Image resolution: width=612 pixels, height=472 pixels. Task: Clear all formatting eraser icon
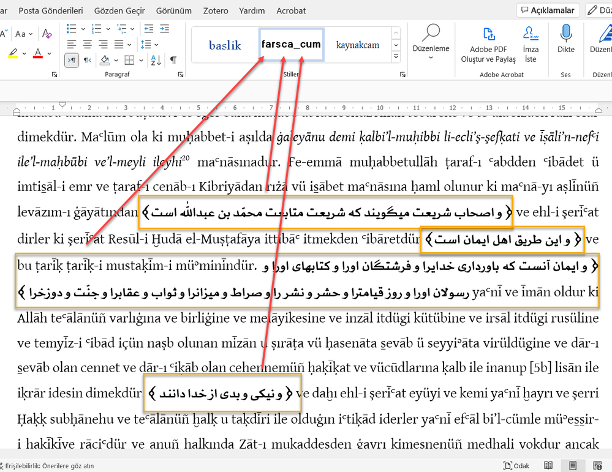click(47, 34)
